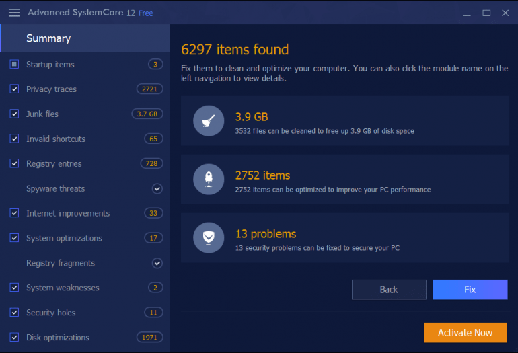Viewport: 518px width, 353px height.
Task: Click the Startup items count badge 3
Action: pos(155,64)
